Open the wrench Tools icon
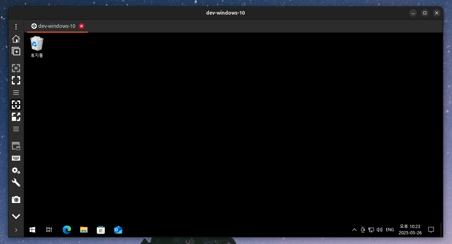Image resolution: width=452 pixels, height=244 pixels. click(16, 183)
